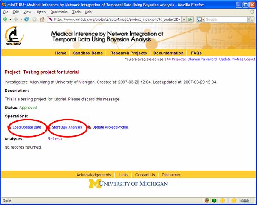Click the 'No records returned.' text
Screen dimensions: 257x205
[23, 147]
